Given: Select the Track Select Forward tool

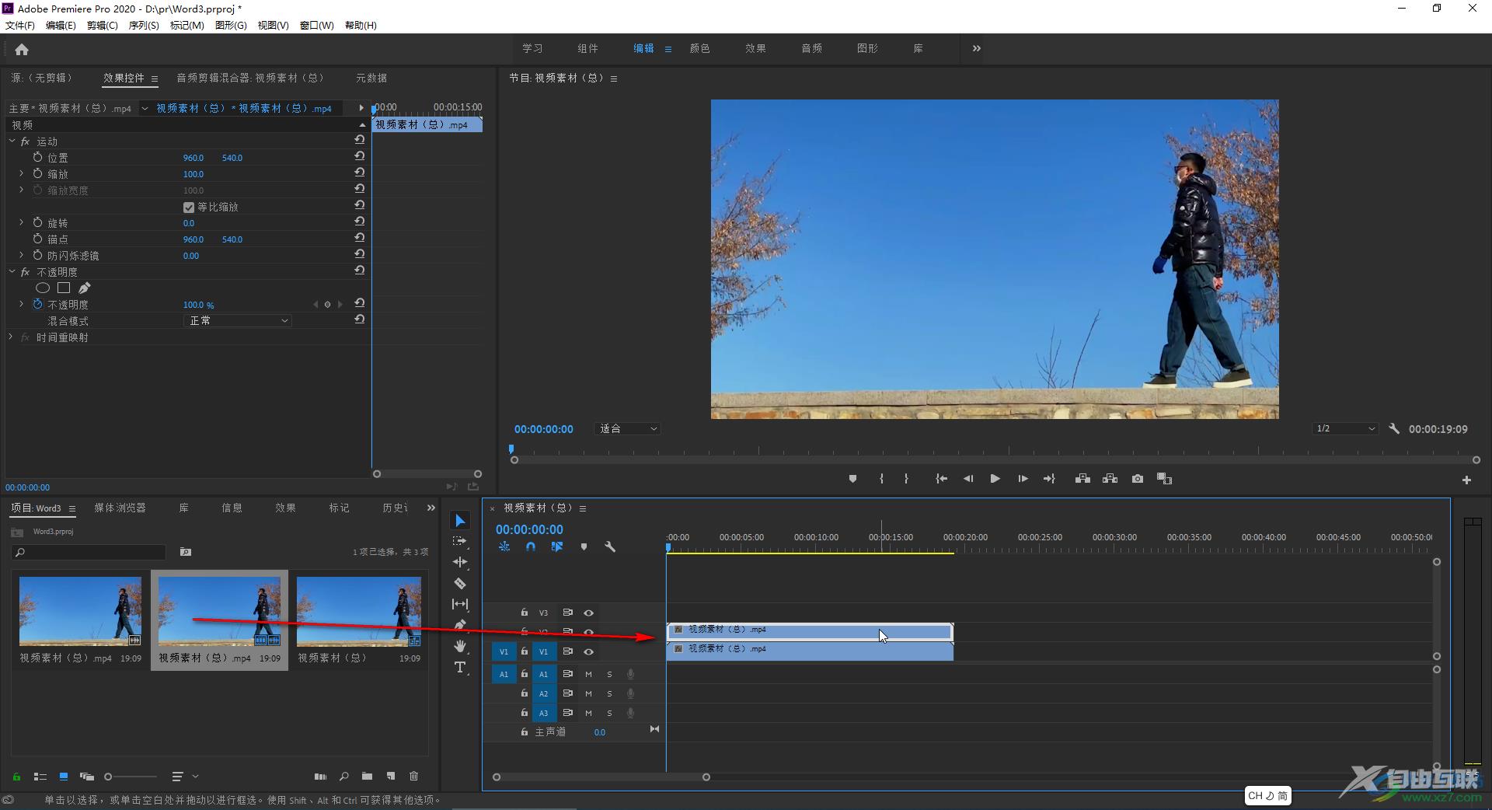Looking at the screenshot, I should [x=460, y=541].
